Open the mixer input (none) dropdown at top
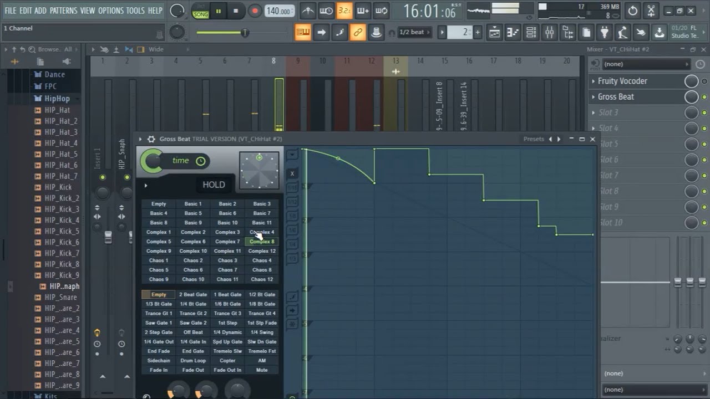 tap(646, 64)
